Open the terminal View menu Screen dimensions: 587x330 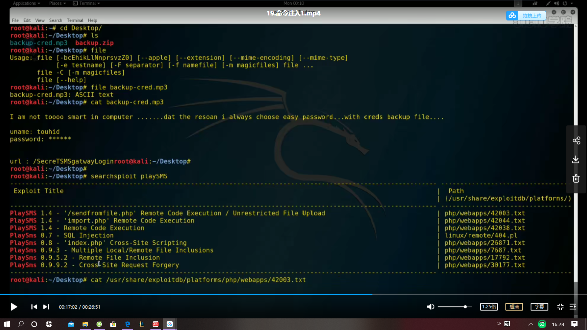click(40, 20)
